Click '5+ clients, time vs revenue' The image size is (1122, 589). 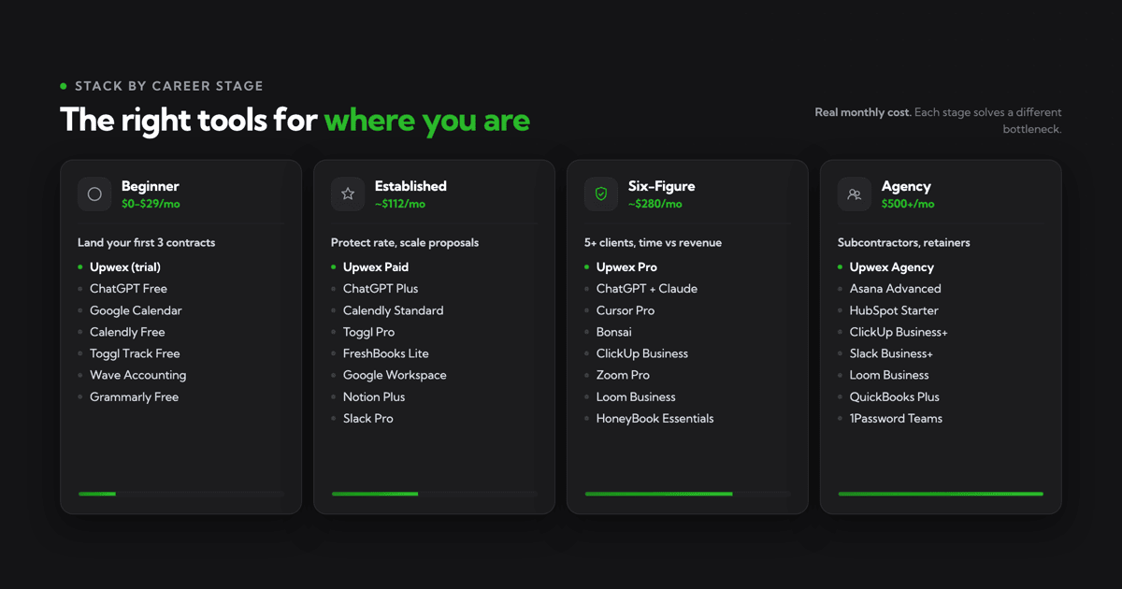pos(653,242)
